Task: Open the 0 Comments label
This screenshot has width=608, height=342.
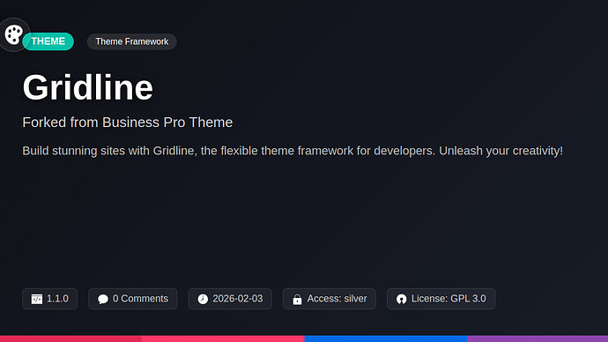Action: click(140, 299)
